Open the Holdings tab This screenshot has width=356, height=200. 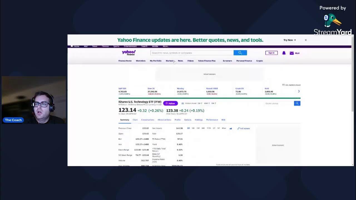[x=199, y=120]
